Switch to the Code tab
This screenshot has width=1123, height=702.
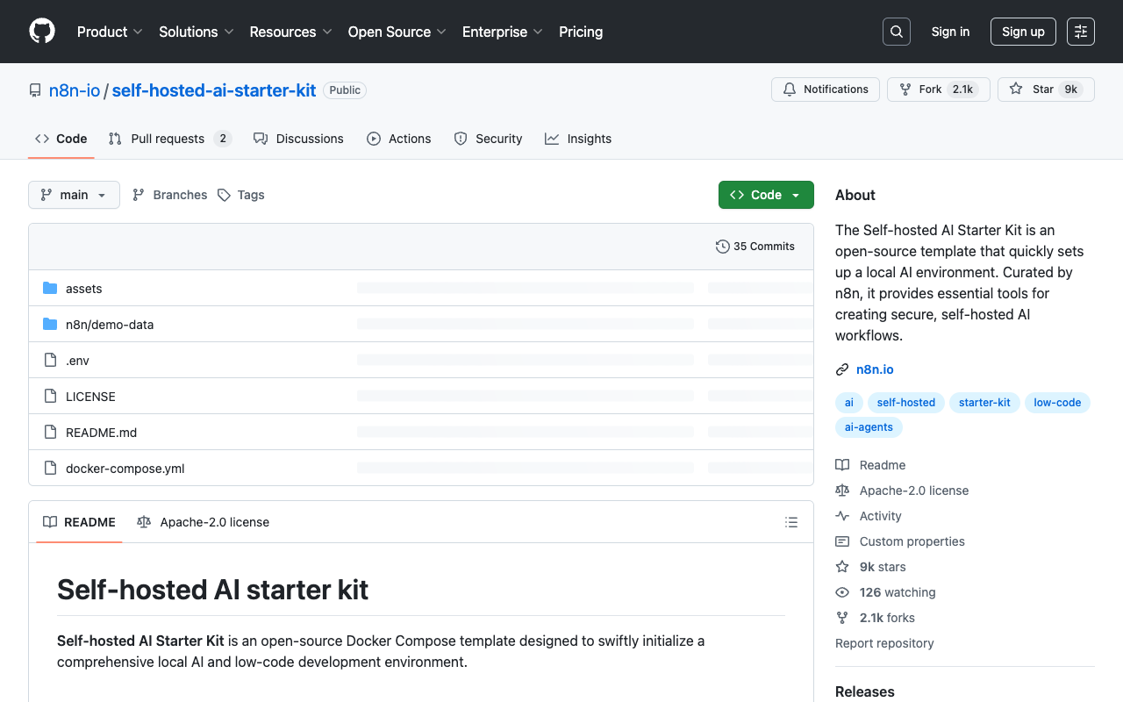[x=61, y=139]
